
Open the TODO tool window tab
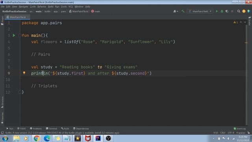click(x=22, y=129)
